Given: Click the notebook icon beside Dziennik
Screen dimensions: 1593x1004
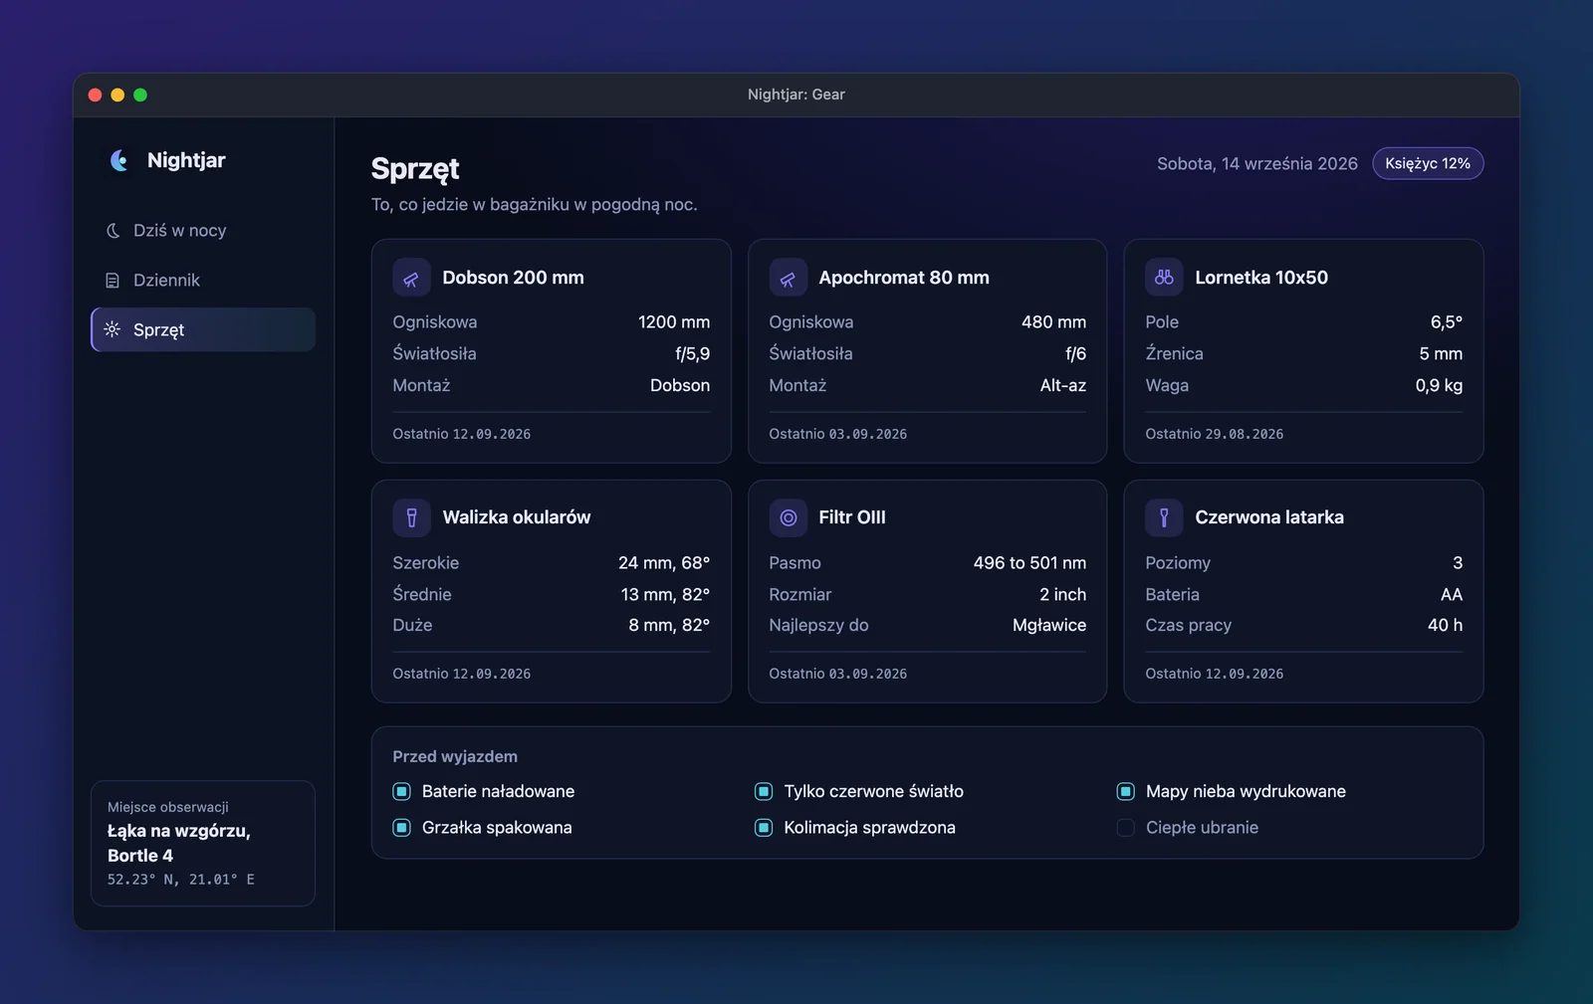Looking at the screenshot, I should point(113,281).
